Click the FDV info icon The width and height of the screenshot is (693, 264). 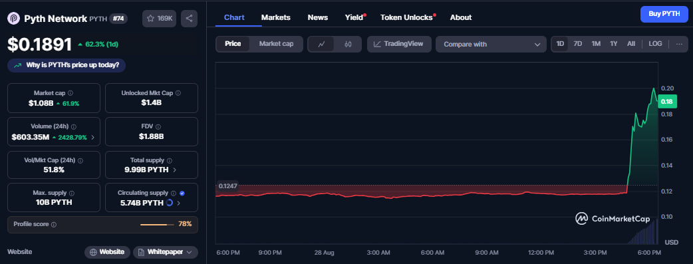(158, 126)
